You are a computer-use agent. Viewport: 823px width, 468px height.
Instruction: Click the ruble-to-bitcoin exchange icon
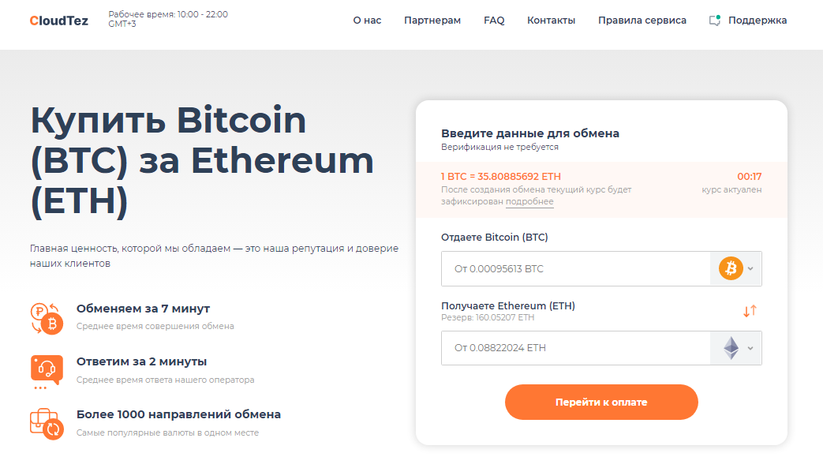click(47, 318)
